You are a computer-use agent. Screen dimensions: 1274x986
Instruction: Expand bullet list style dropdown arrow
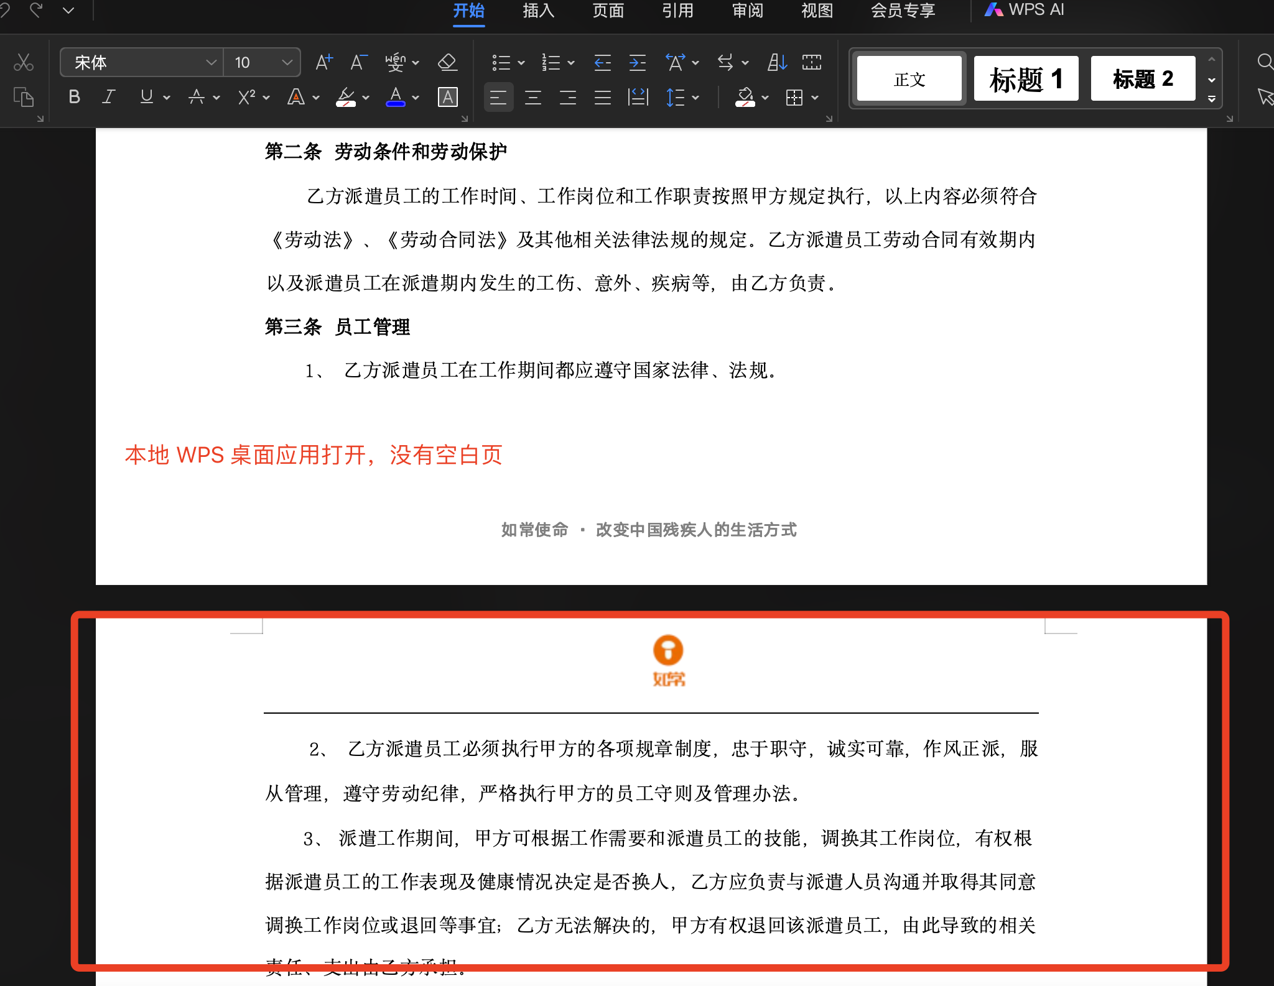click(521, 63)
